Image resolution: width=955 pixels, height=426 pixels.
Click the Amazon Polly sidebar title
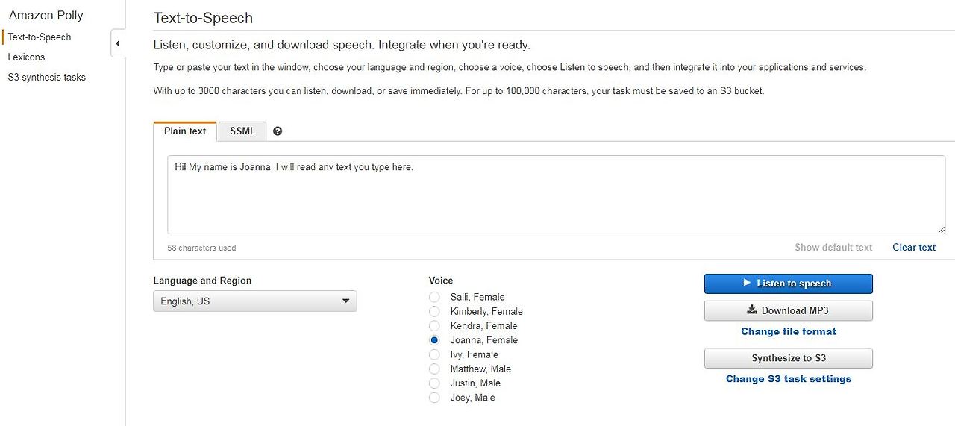[46, 15]
